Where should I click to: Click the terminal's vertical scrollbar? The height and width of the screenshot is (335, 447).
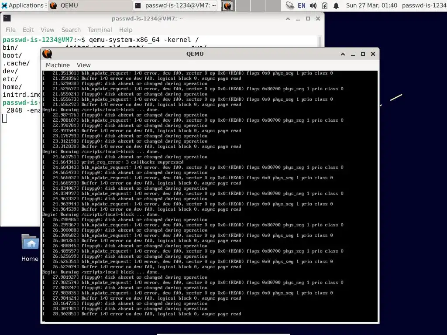coord(320,41)
